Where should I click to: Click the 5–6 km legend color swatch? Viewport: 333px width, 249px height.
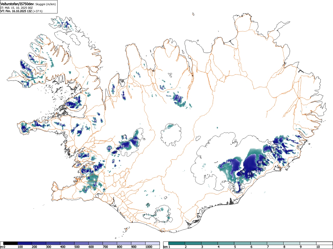coord(242,243)
